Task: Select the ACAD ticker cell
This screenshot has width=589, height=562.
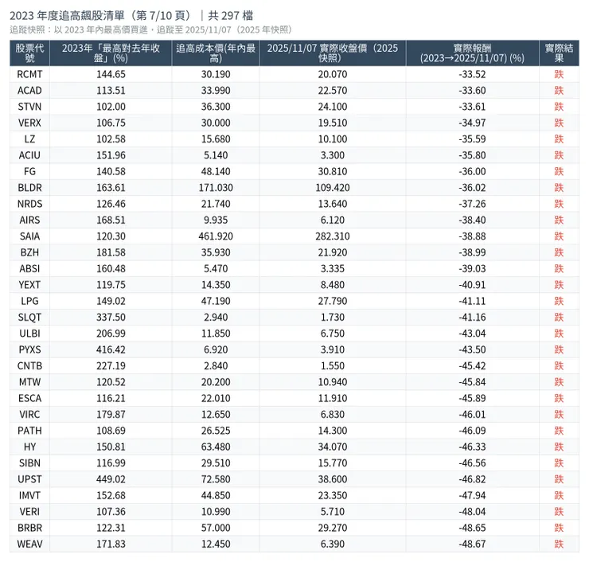Action: click(29, 91)
